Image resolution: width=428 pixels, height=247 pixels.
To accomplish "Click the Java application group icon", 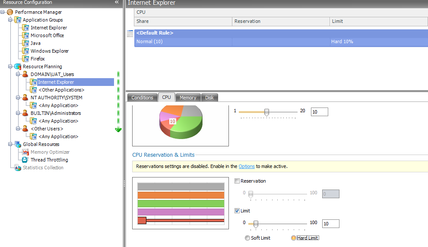I will [25, 43].
